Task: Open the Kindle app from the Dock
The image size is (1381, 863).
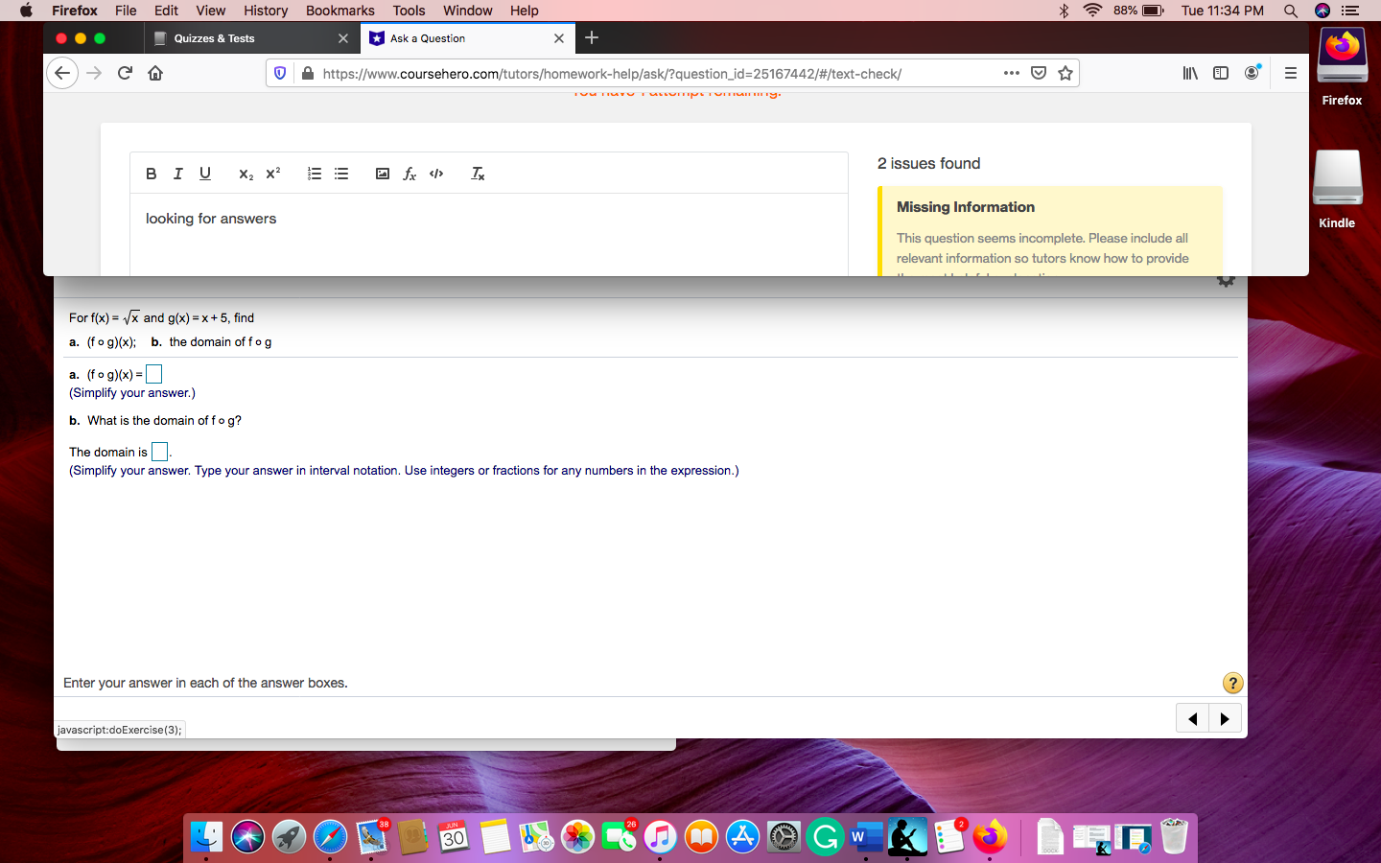Action: [x=907, y=837]
